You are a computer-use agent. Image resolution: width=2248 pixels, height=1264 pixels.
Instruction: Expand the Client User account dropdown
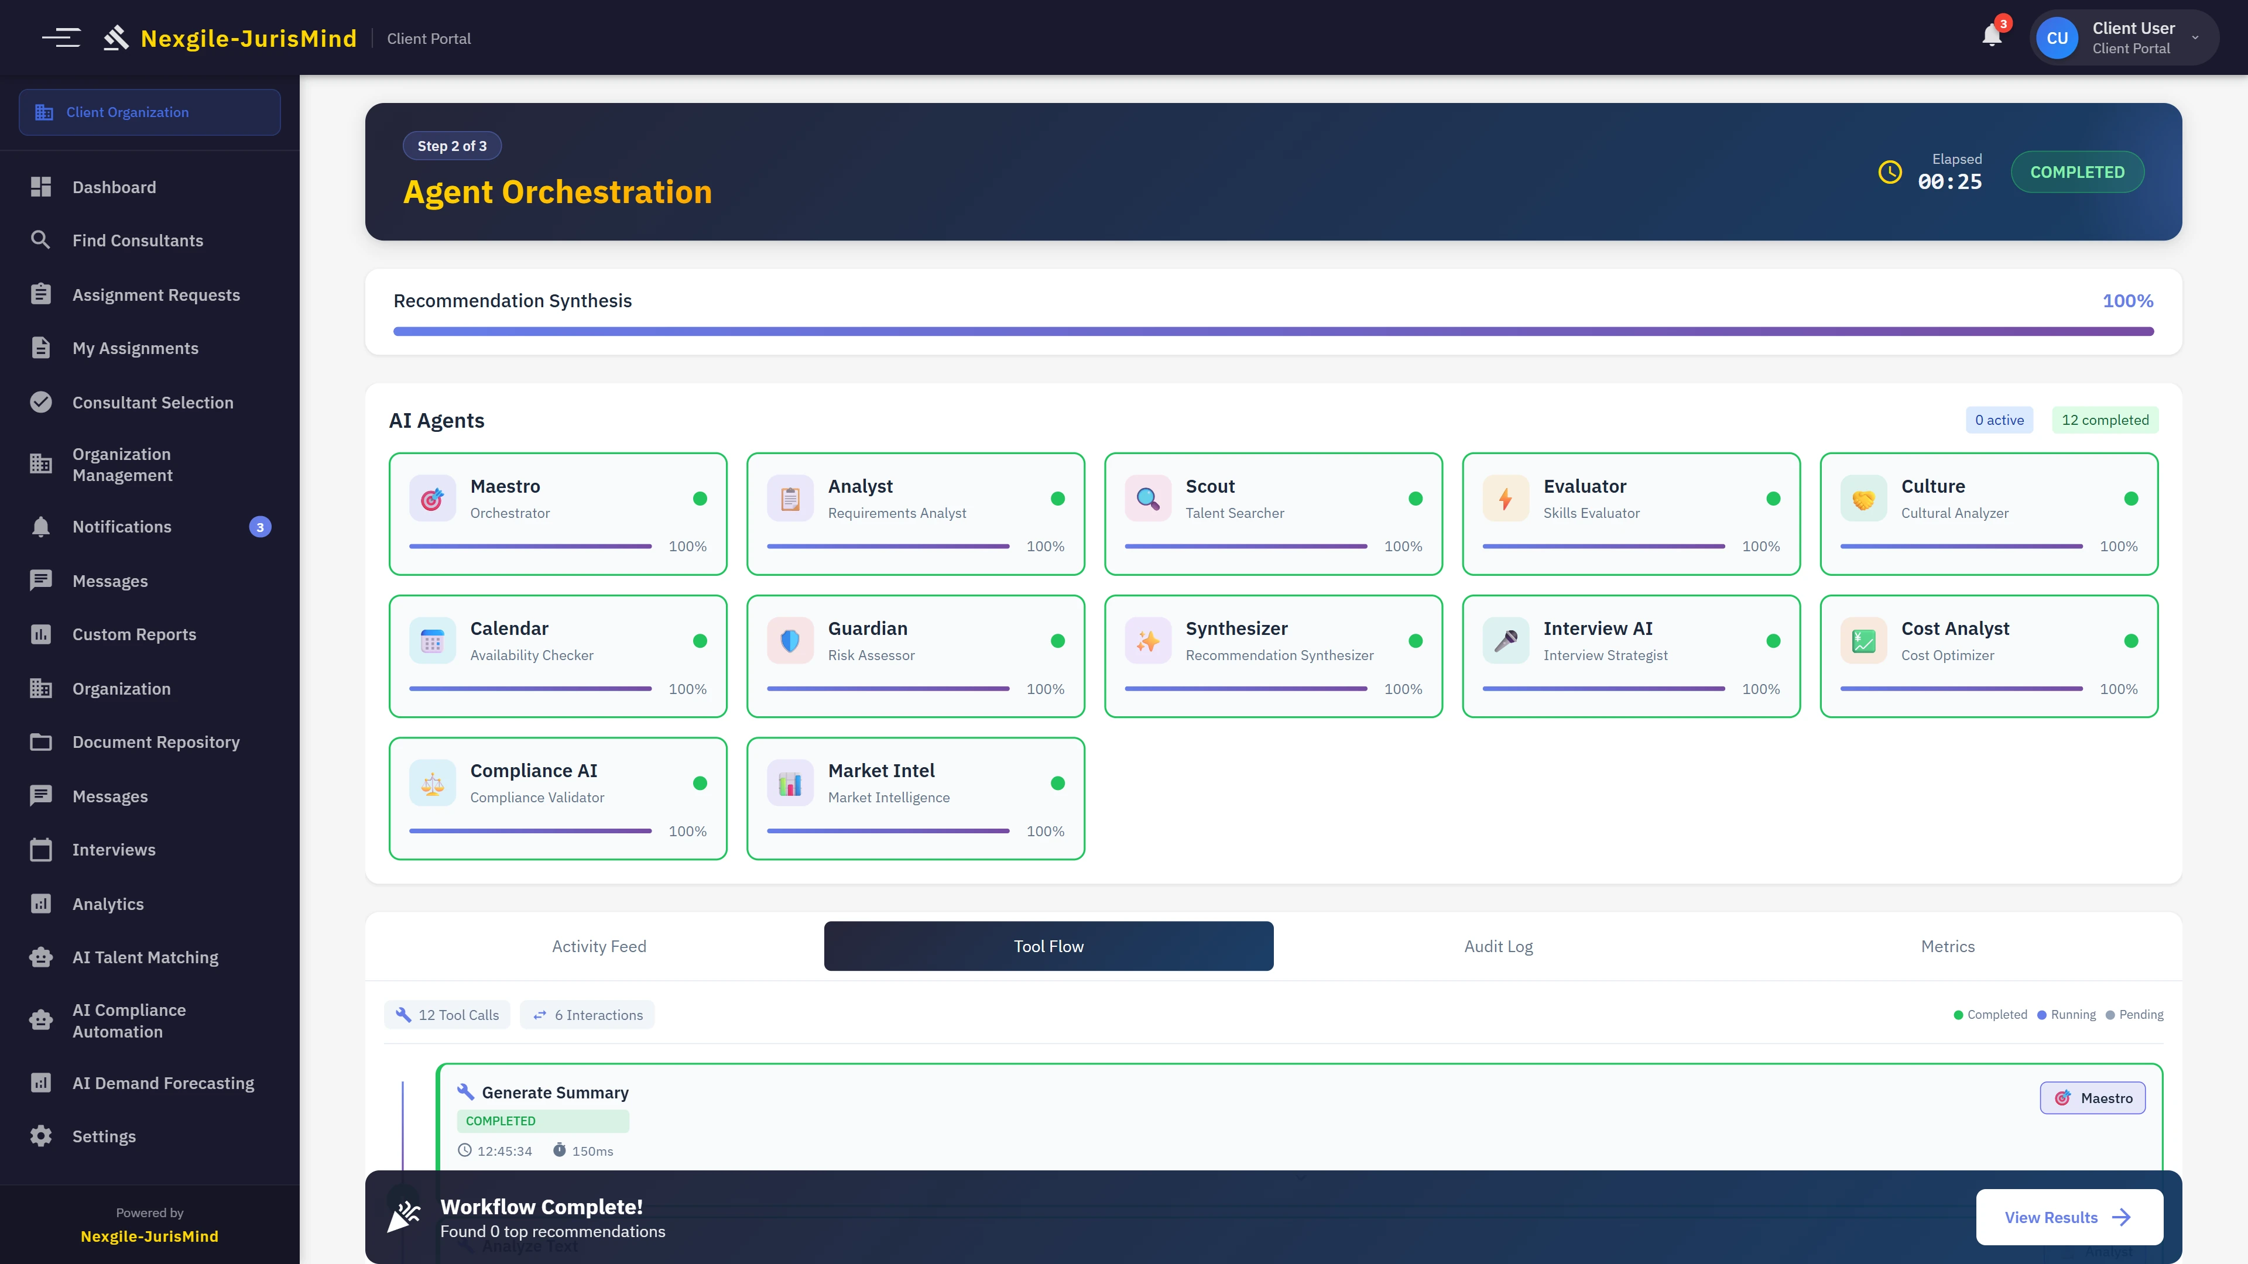point(2195,37)
